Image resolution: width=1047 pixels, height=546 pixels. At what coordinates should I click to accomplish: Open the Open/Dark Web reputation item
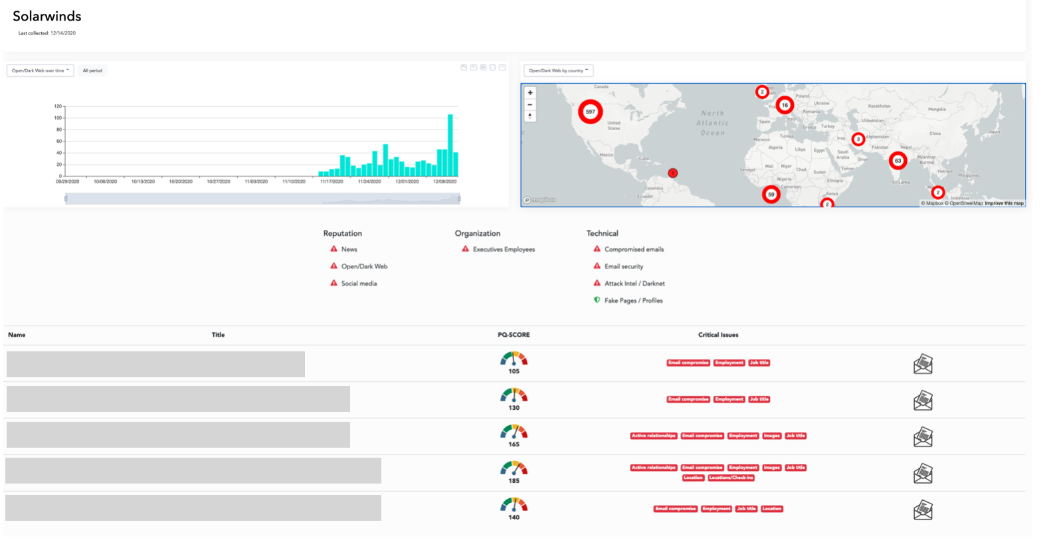364,266
